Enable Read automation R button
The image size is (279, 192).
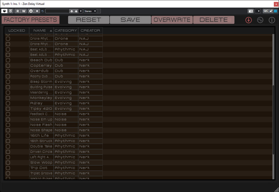pos(17,11)
